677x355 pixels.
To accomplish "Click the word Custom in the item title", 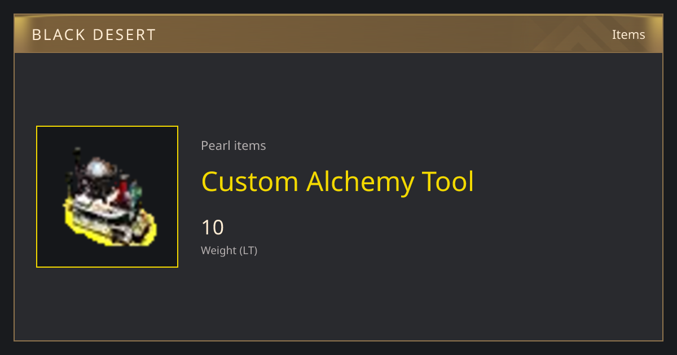I will (x=250, y=181).
